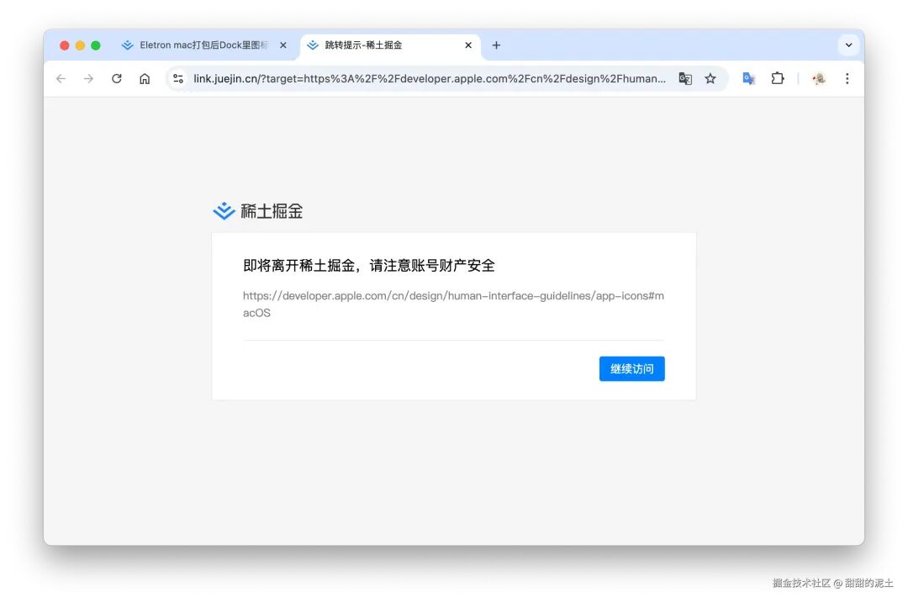Expand the tab search dropdown chevron

(849, 45)
